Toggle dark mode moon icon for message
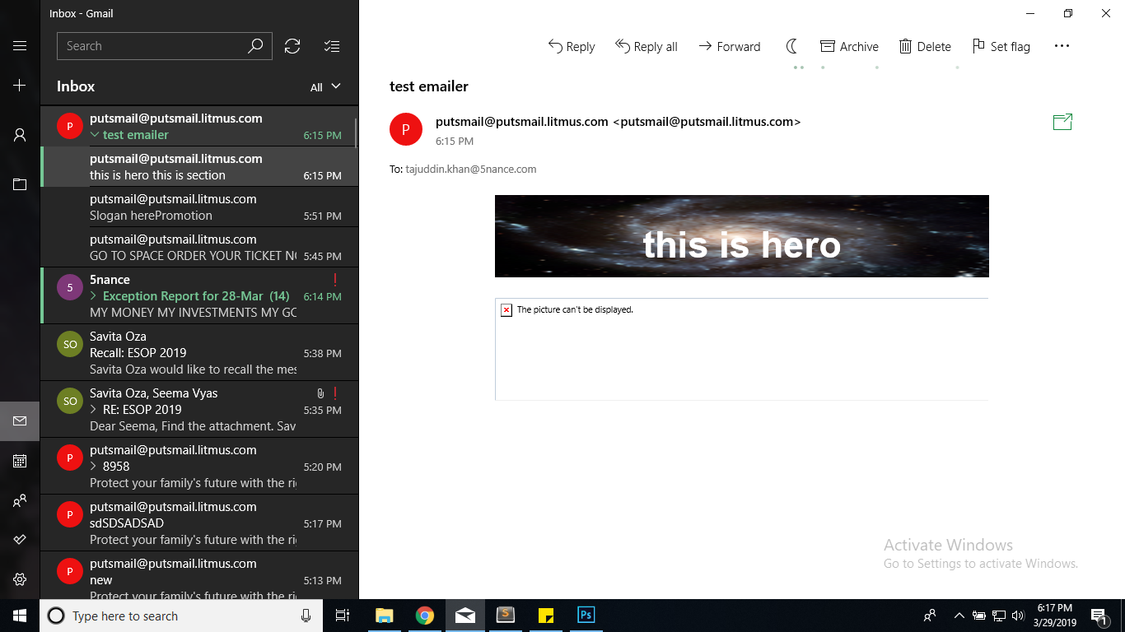1125x632 pixels. [791, 46]
